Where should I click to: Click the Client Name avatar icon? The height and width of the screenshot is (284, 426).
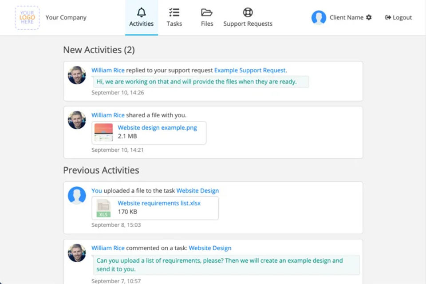pyautogui.click(x=319, y=18)
